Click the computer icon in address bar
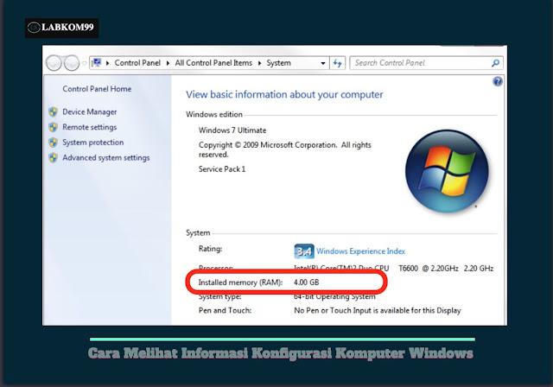Image resolution: width=553 pixels, height=387 pixels. coord(96,63)
